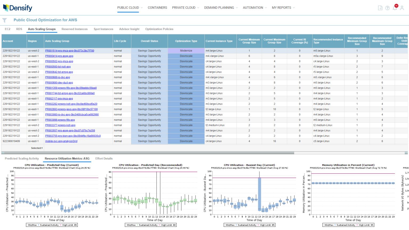Viewport: 409px width, 230px height.
Task: Click the Densify logo
Action: pos(18,8)
